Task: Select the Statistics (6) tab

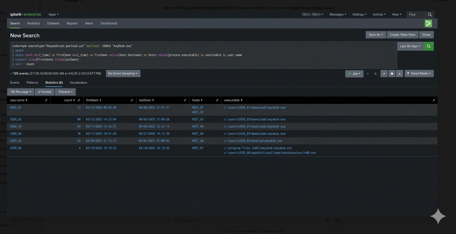Action: tap(54, 83)
